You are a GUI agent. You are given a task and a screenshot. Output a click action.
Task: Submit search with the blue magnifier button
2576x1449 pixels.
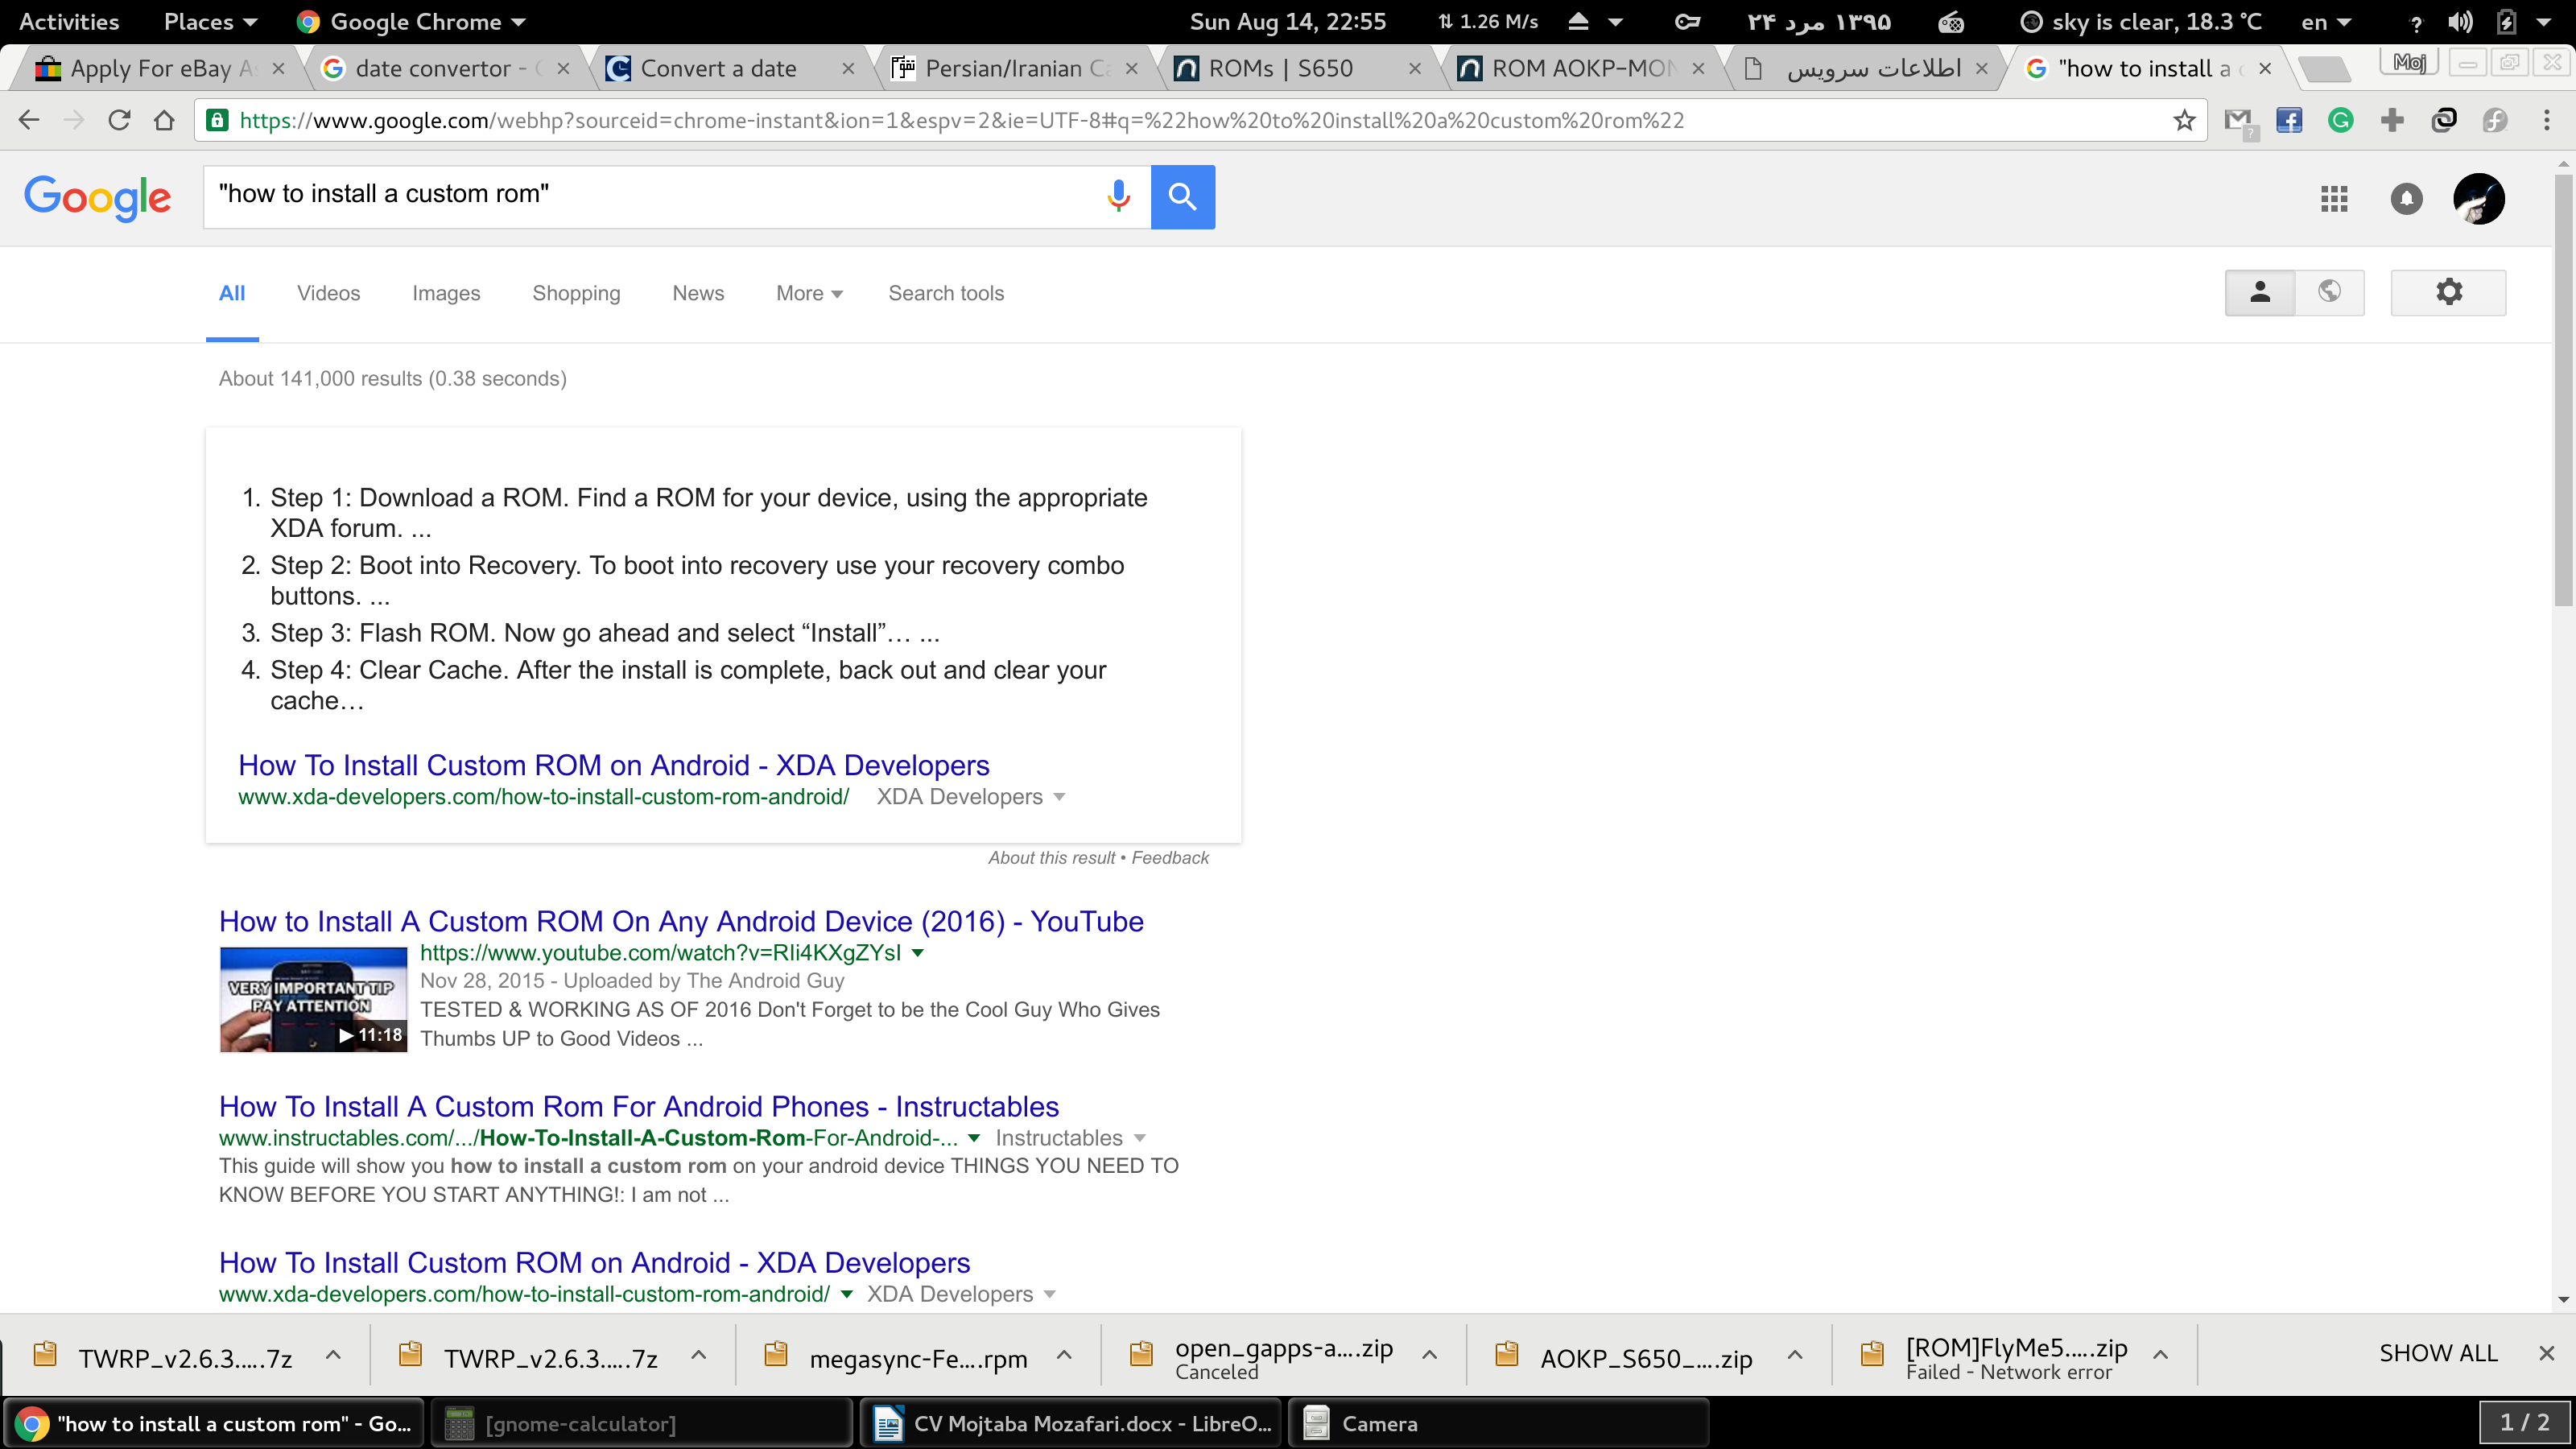click(x=1182, y=197)
